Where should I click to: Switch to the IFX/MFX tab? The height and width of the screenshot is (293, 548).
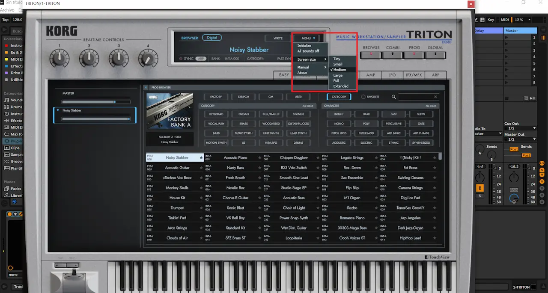point(414,75)
